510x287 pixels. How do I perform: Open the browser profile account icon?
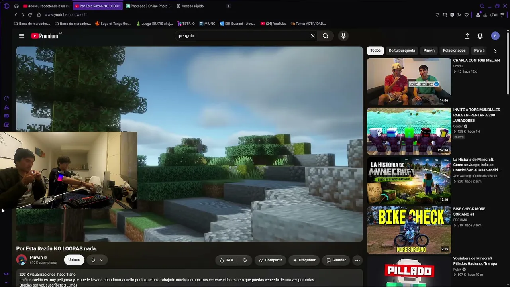[478, 15]
